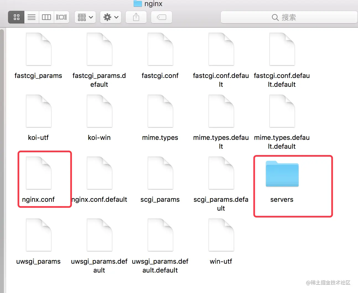Open the gear action menu
Screen dimensions: 358x293
coord(111,17)
